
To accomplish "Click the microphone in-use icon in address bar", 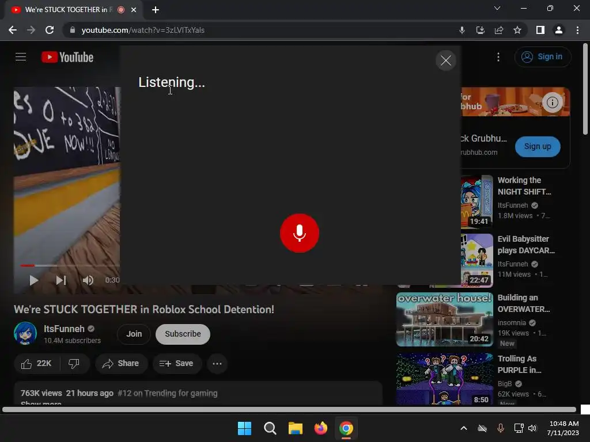I will (x=462, y=30).
